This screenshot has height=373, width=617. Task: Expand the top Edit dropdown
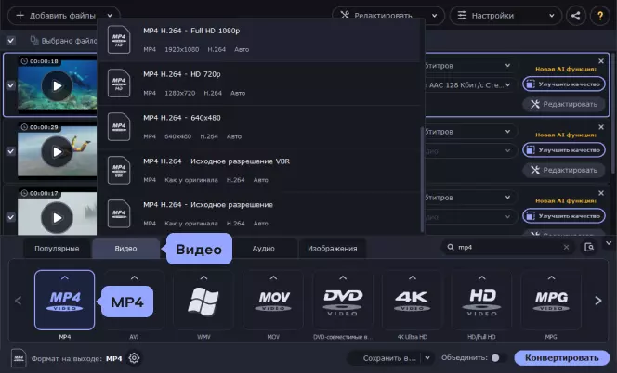[x=434, y=16]
